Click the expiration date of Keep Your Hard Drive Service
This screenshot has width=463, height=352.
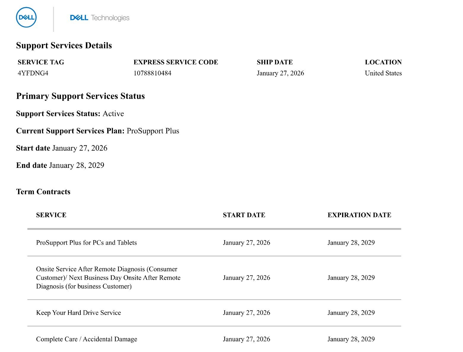[351, 313]
